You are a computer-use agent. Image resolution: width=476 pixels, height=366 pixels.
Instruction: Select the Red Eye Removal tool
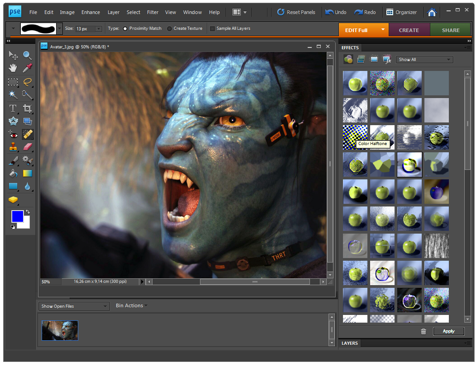pyautogui.click(x=13, y=134)
